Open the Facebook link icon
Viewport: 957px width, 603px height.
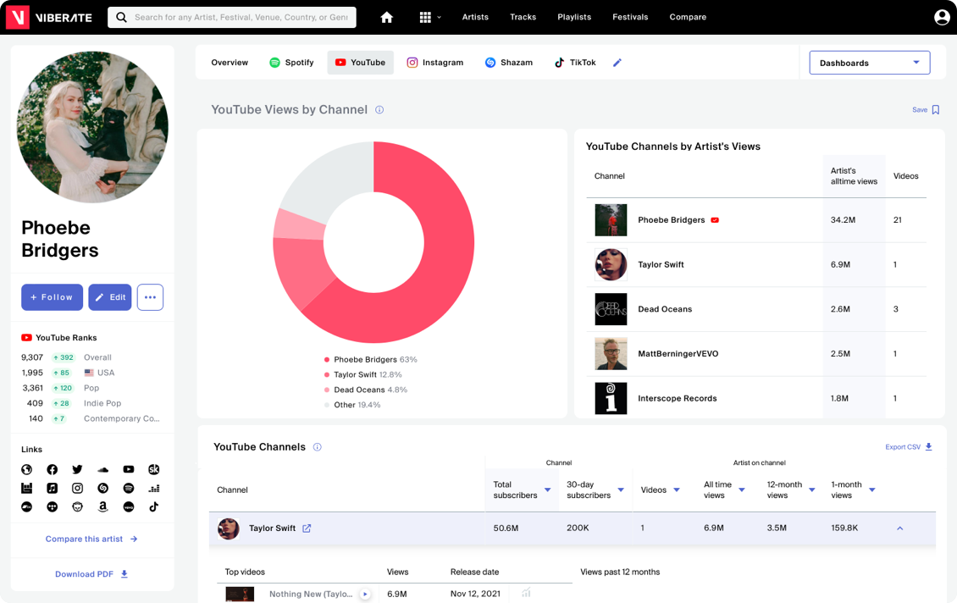point(53,469)
